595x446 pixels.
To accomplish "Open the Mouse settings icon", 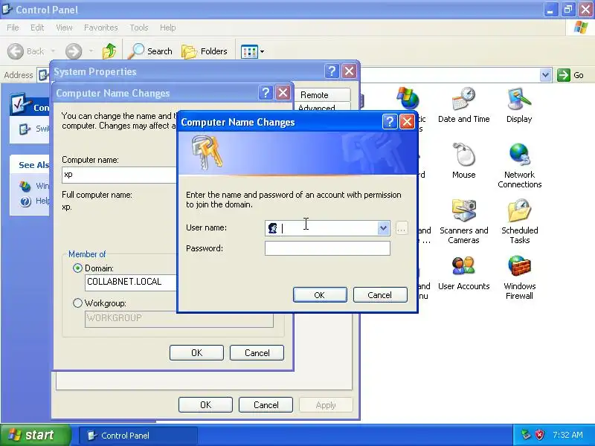I will click(x=463, y=161).
